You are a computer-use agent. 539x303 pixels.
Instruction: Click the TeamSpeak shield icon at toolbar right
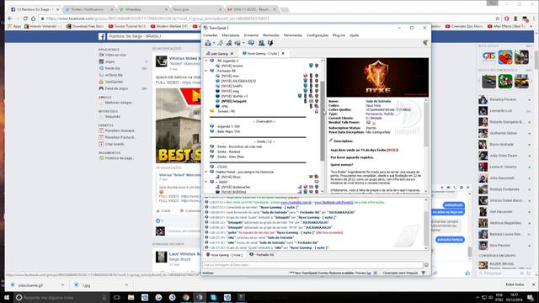(x=425, y=43)
